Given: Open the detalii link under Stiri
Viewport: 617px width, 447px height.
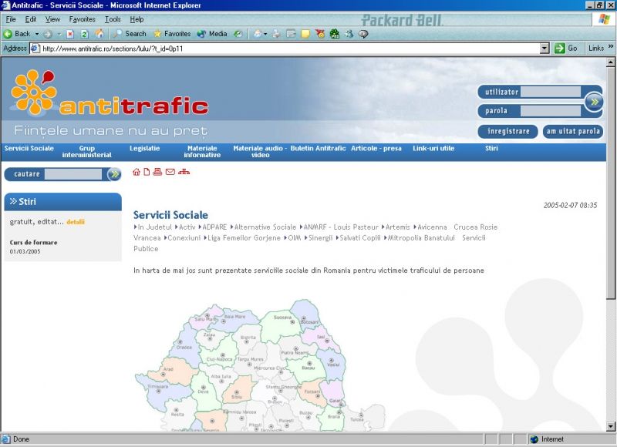Looking at the screenshot, I should click(76, 222).
